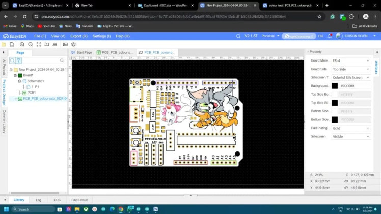Click the Zoom Out toolbar icon
The image size is (381, 214).
pos(30,45)
